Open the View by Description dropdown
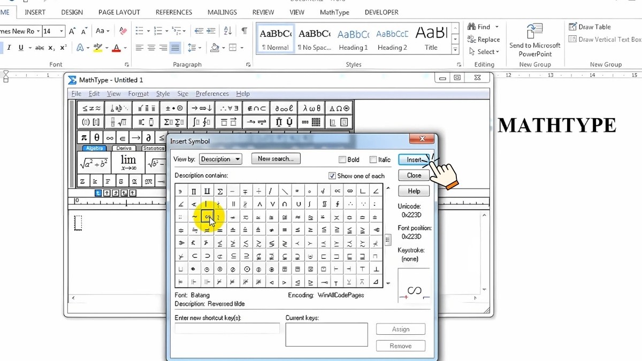Image resolution: width=642 pixels, height=361 pixels. click(x=220, y=159)
